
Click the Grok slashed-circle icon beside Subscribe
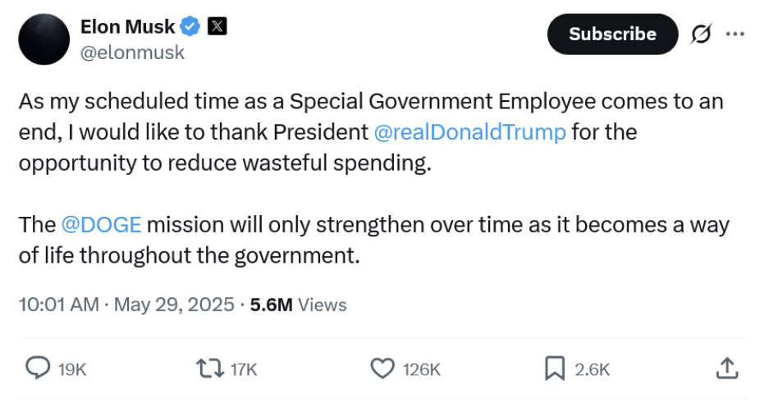click(701, 34)
